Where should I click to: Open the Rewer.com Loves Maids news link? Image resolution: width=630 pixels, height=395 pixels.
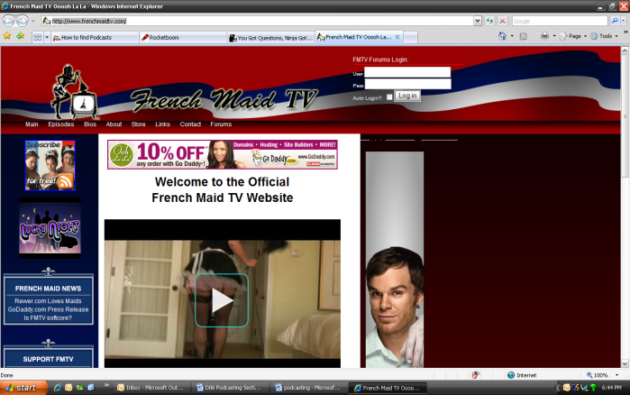pyautogui.click(x=48, y=301)
